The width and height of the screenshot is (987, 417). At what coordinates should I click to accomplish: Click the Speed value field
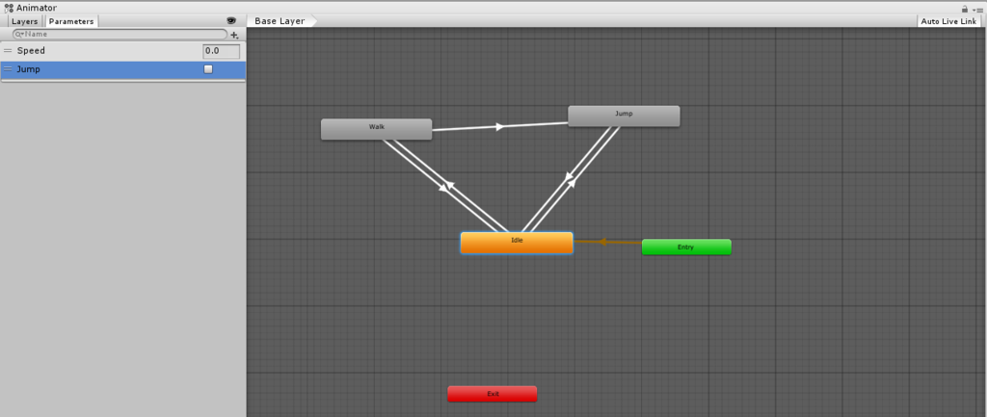221,51
